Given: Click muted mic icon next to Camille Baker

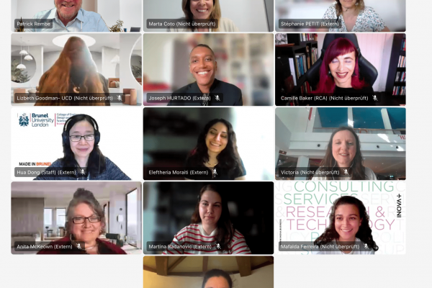Looking at the screenshot, I should [x=375, y=98].
